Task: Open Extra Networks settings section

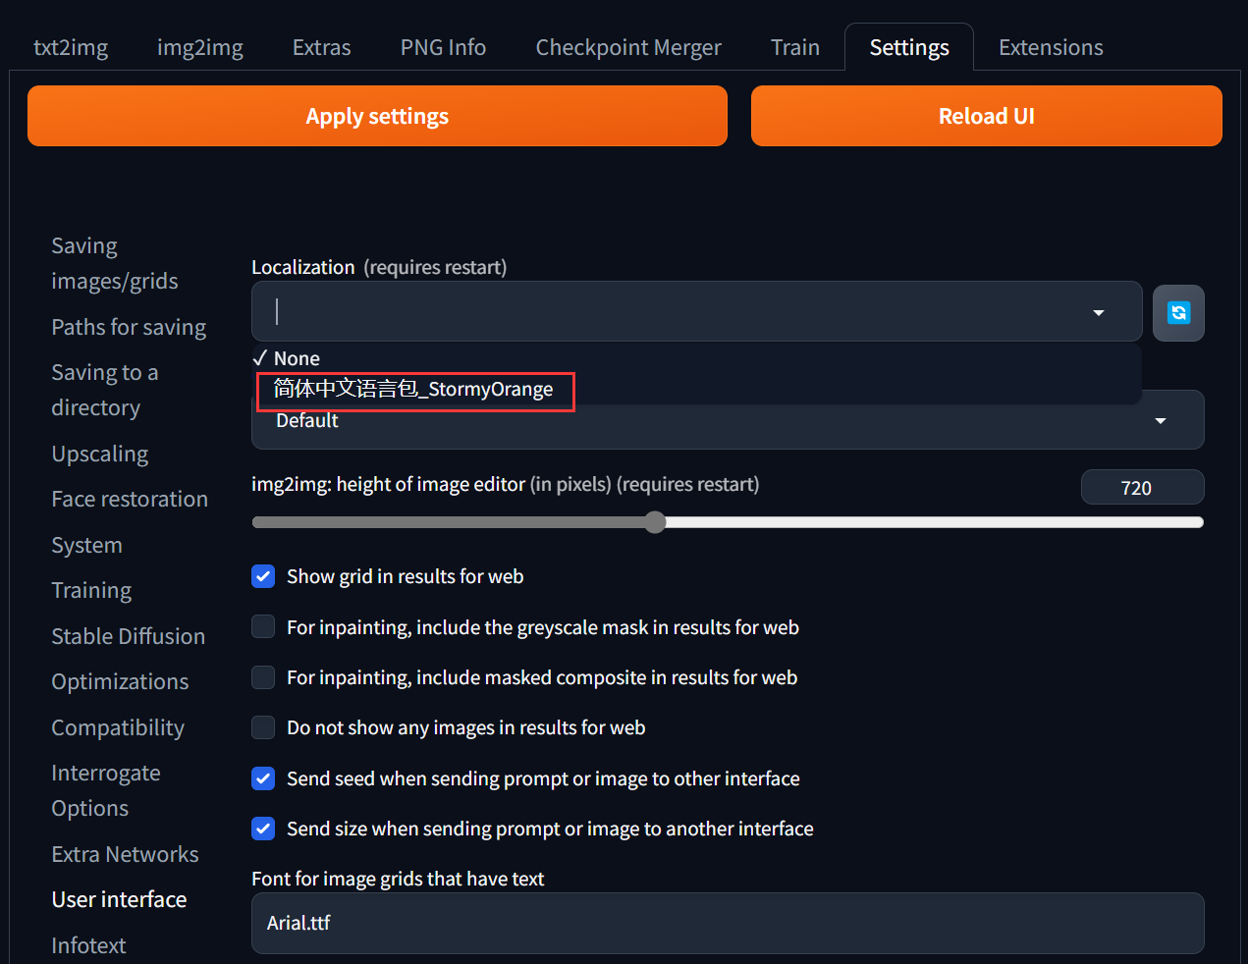Action: (x=125, y=854)
